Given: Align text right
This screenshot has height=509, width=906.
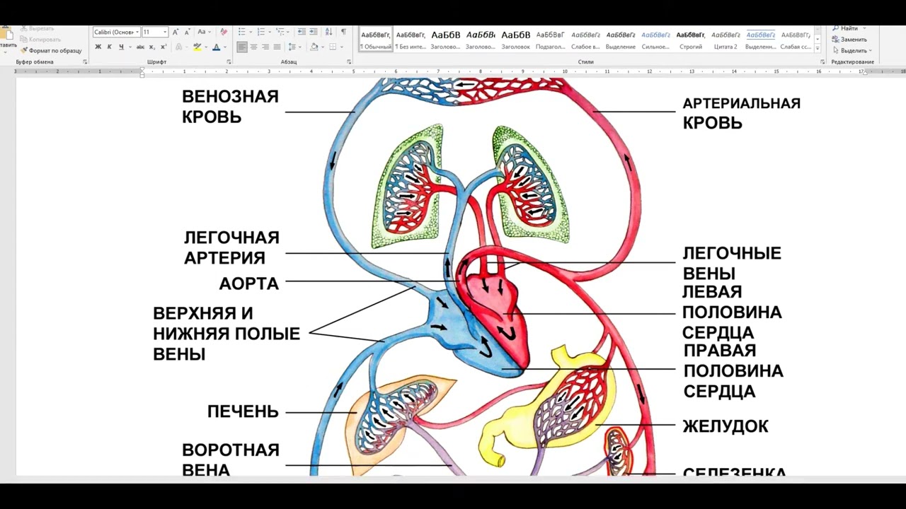Looking at the screenshot, I should 265,47.
